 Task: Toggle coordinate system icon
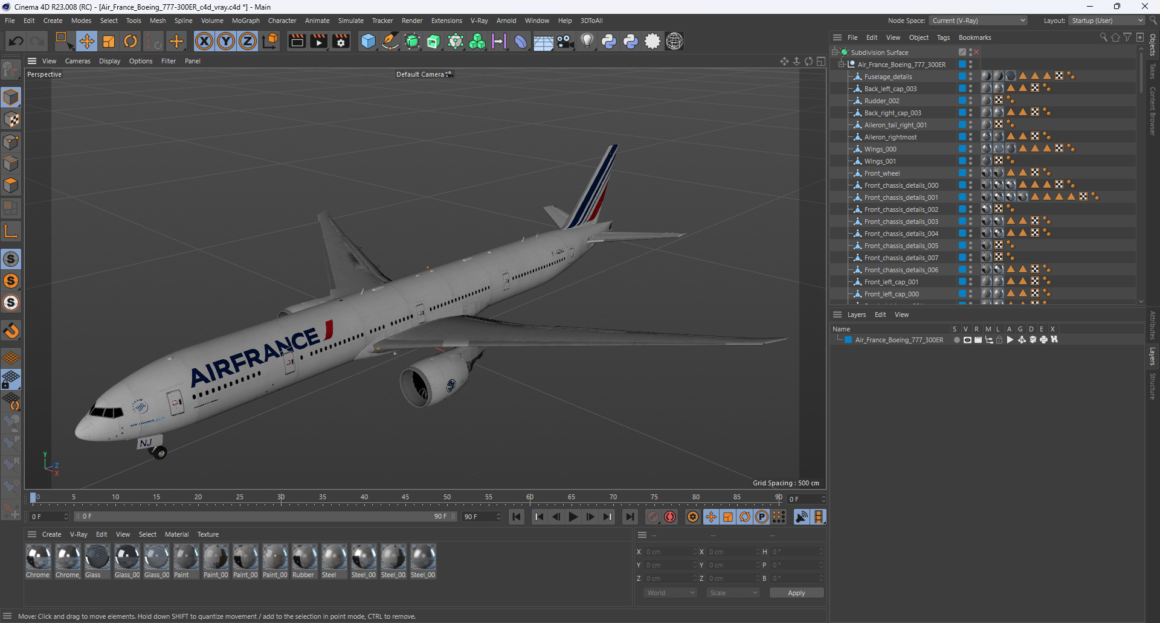point(271,41)
